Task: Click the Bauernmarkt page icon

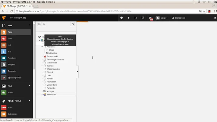Action: tap(45, 56)
